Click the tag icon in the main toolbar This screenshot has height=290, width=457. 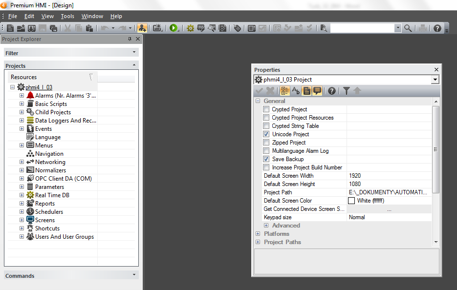tap(237, 28)
